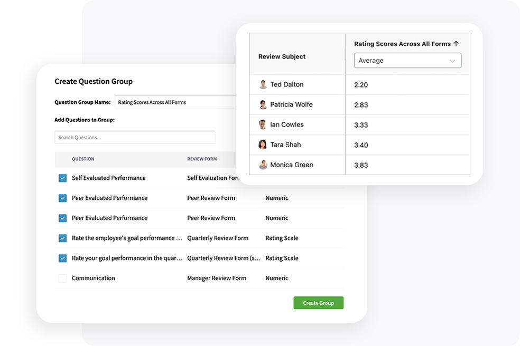The width and height of the screenshot is (520, 346).
Task: Click the sort arrow beside Rating Scores header
Action: [x=456, y=44]
